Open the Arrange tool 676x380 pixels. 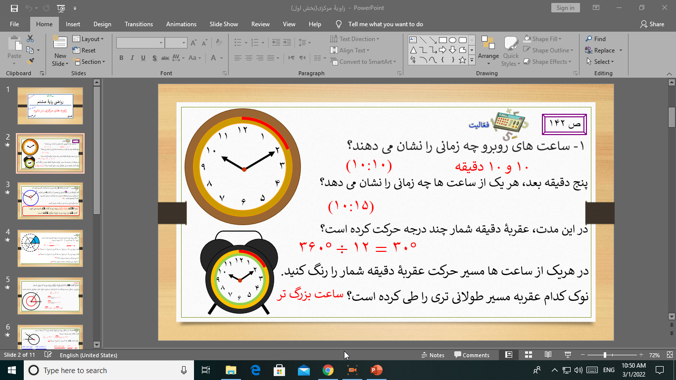[488, 49]
